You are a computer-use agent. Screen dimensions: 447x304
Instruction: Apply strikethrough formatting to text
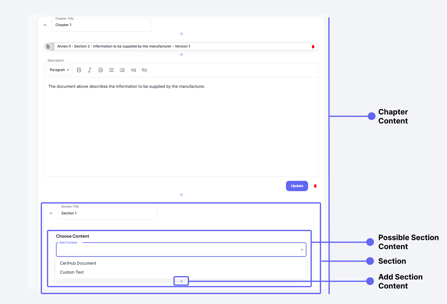coord(100,70)
